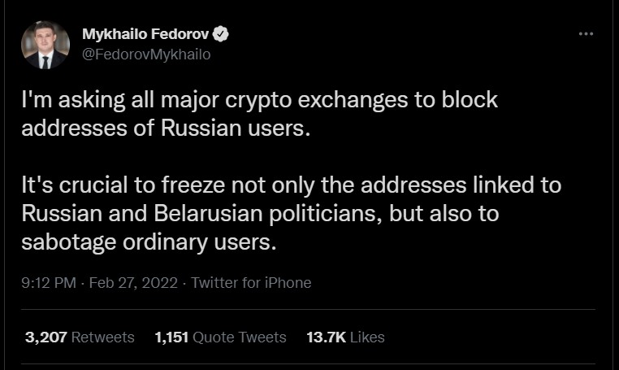The height and width of the screenshot is (370, 619).
Task: Open the @FedorovMykhailo handle link
Action: click(146, 54)
